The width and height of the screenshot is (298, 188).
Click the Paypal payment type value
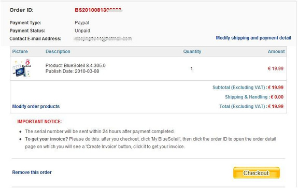pyautogui.click(x=82, y=23)
